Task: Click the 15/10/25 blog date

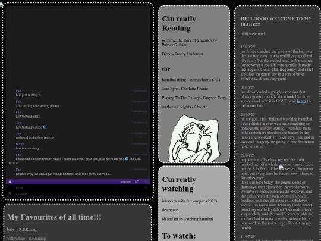Action: 248,47
